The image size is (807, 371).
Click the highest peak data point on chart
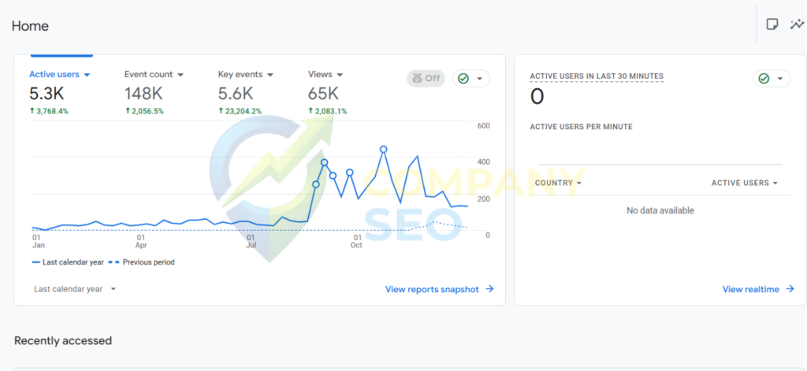coord(384,149)
